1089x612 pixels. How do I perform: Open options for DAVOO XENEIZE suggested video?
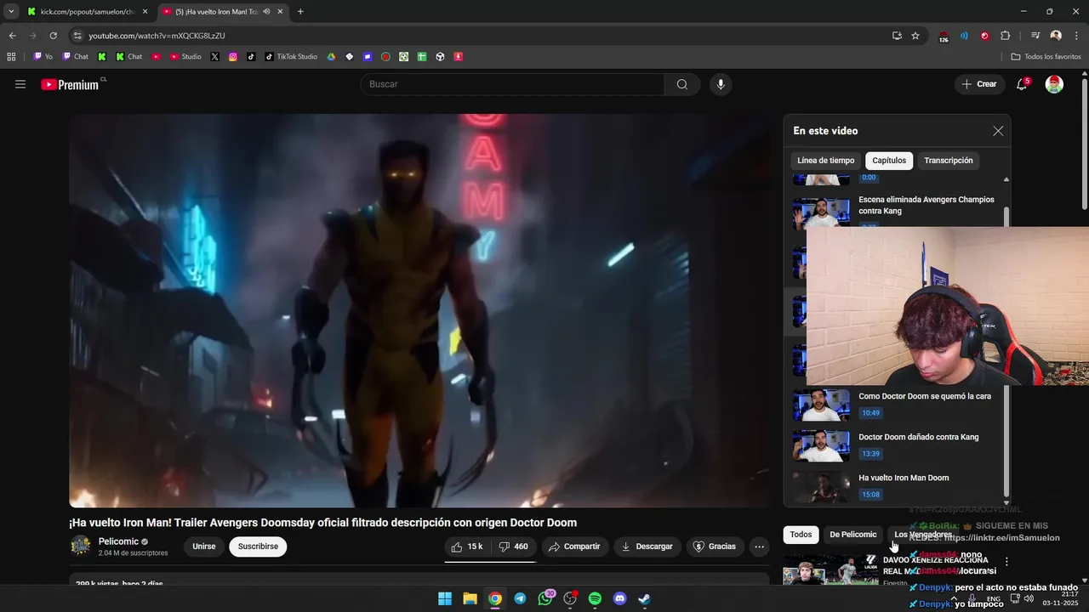1006,562
